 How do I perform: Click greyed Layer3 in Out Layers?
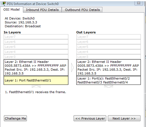click(109, 57)
